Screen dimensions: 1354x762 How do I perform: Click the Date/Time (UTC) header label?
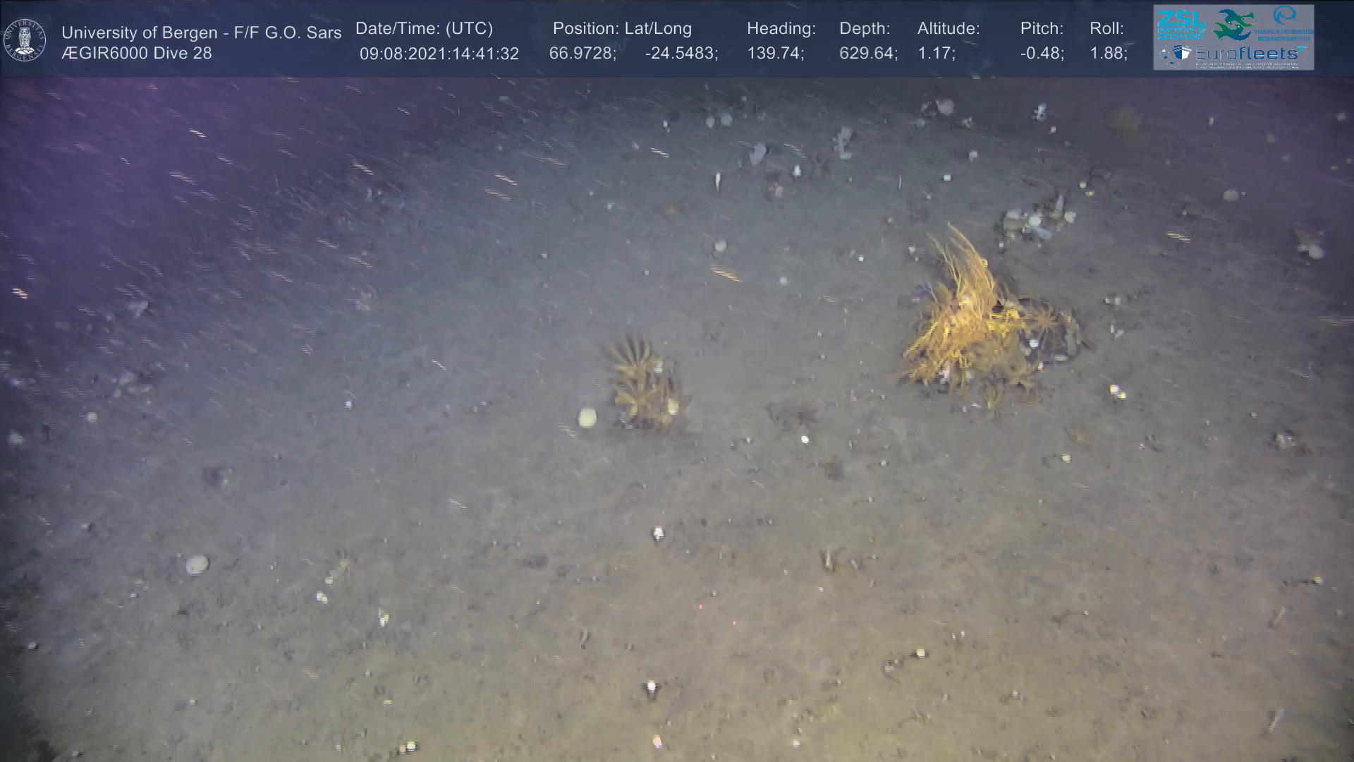click(424, 29)
